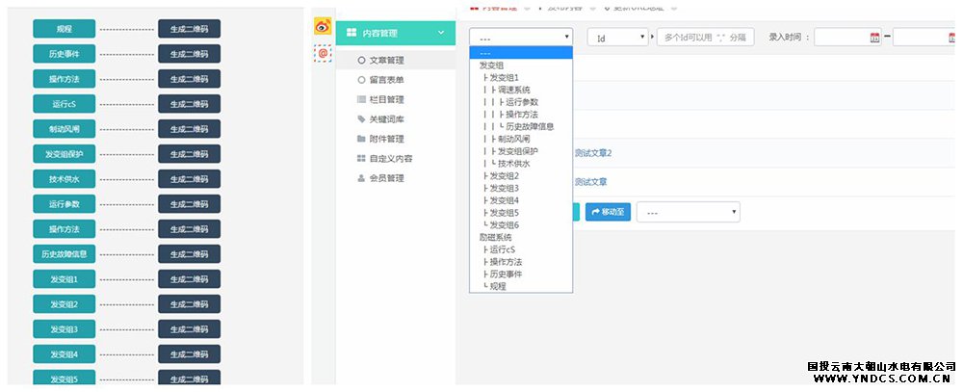Click the 附件管理 folder icon
This screenshot has height=392, width=963.
[361, 139]
